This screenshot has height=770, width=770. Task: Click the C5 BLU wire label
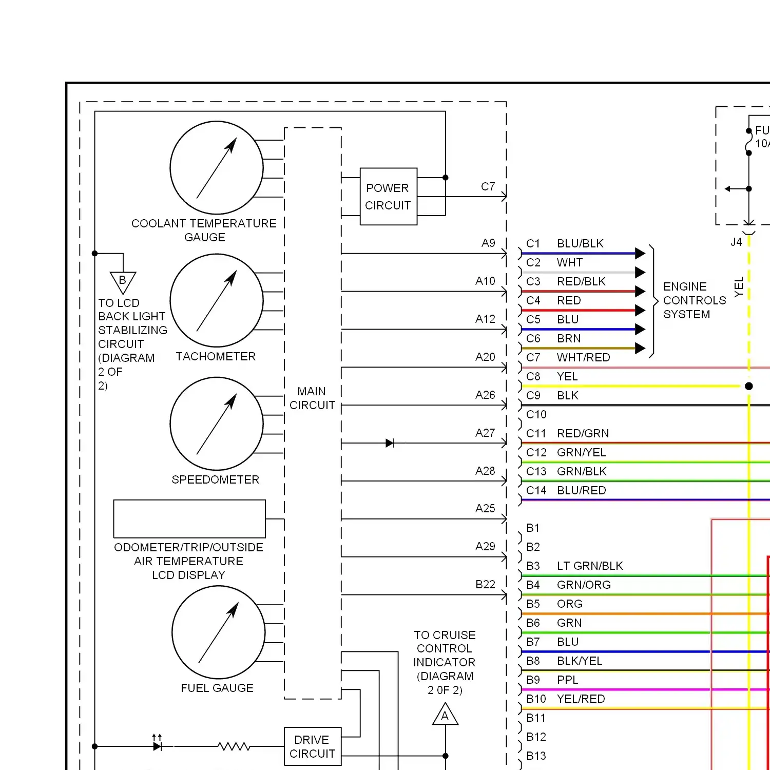click(x=552, y=319)
